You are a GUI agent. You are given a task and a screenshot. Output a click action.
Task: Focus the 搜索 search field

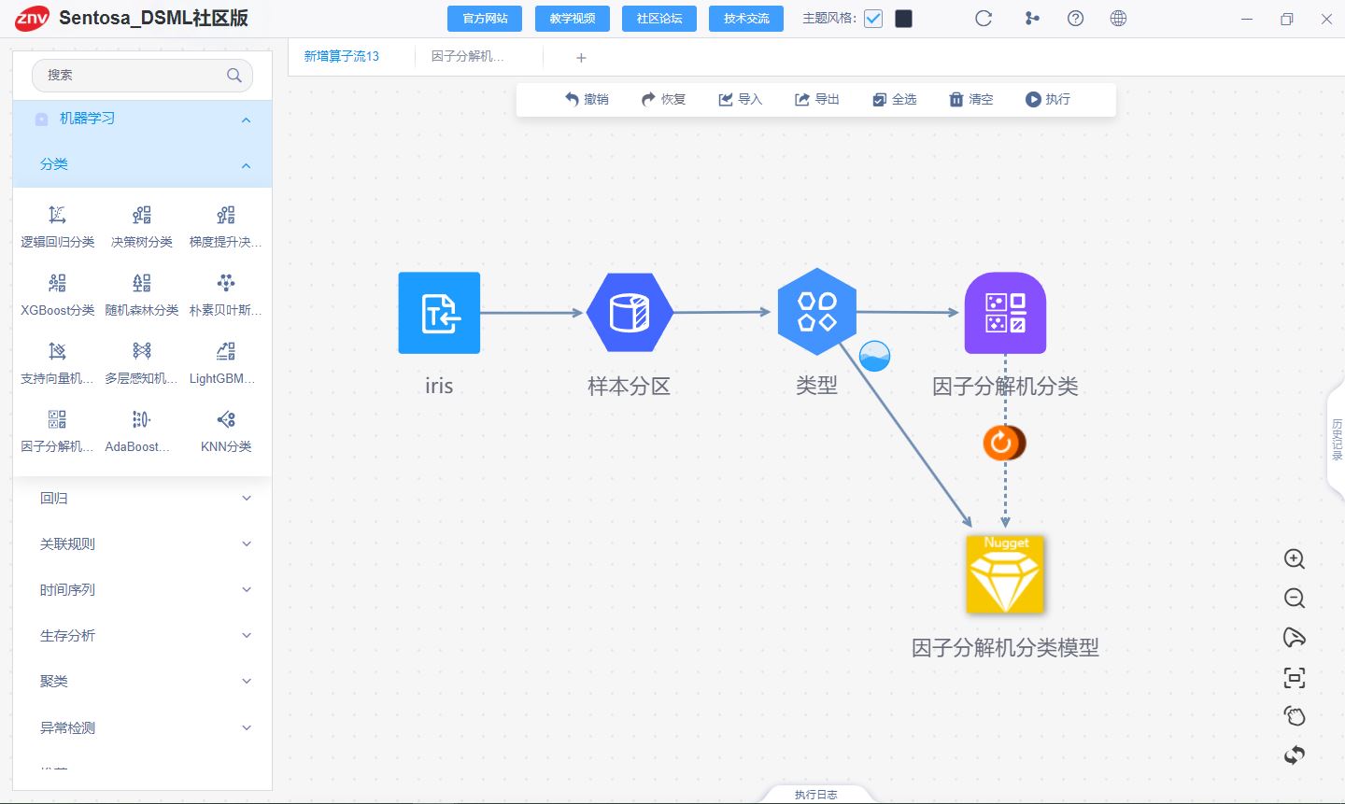coord(142,75)
